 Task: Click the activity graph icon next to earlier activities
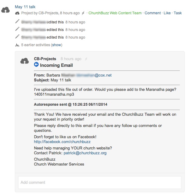(x=17, y=45)
